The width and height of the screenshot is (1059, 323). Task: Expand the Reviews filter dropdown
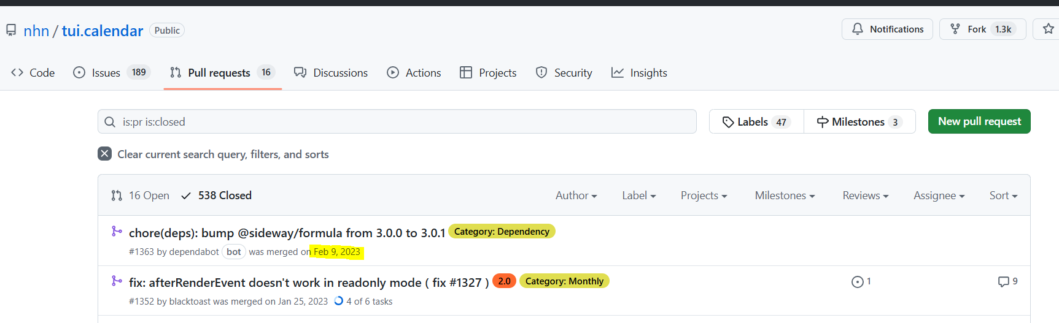pos(865,196)
